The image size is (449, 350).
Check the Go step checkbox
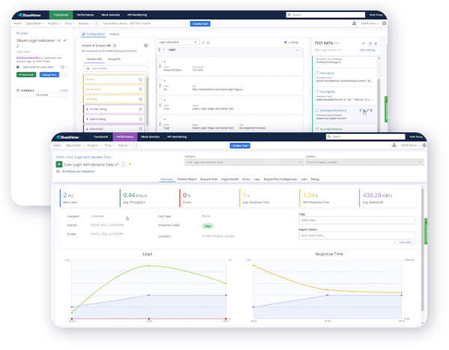coord(160,81)
